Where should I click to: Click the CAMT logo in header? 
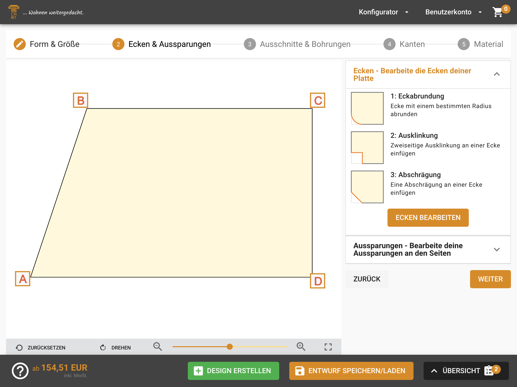point(14,12)
